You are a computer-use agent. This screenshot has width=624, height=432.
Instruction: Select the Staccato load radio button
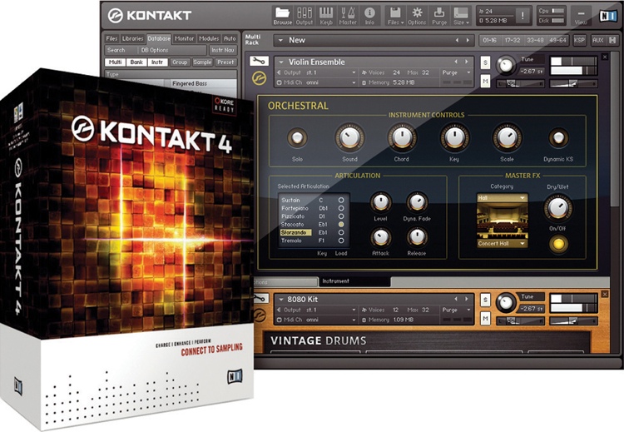click(x=340, y=225)
